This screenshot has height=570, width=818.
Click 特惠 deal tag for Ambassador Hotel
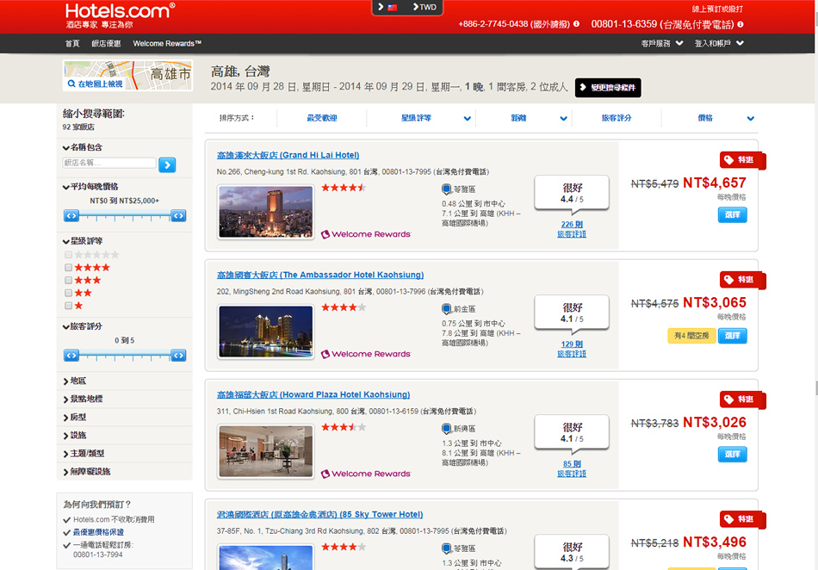(742, 280)
